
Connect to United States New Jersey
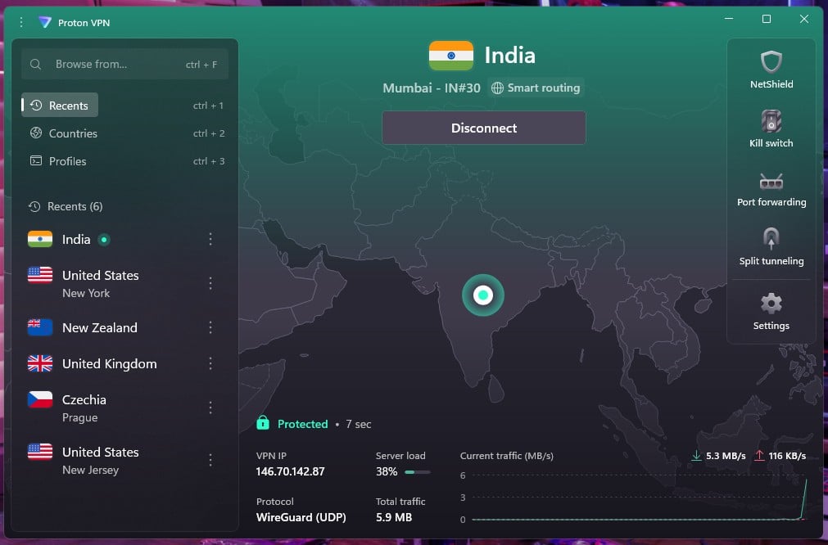pyautogui.click(x=101, y=460)
